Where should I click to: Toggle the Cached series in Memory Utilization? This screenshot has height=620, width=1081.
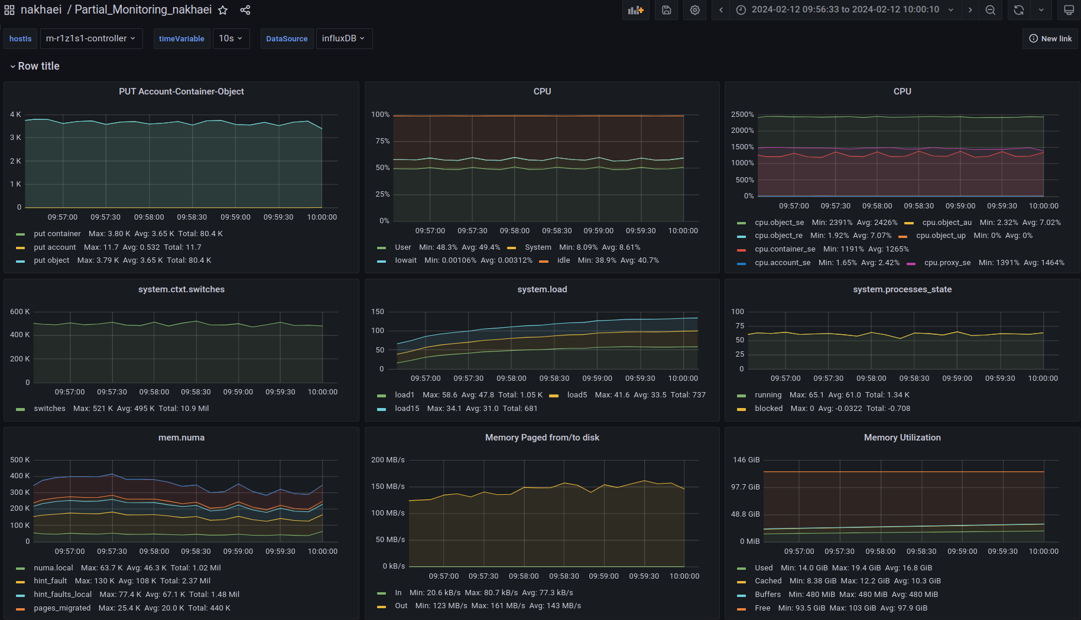(768, 581)
